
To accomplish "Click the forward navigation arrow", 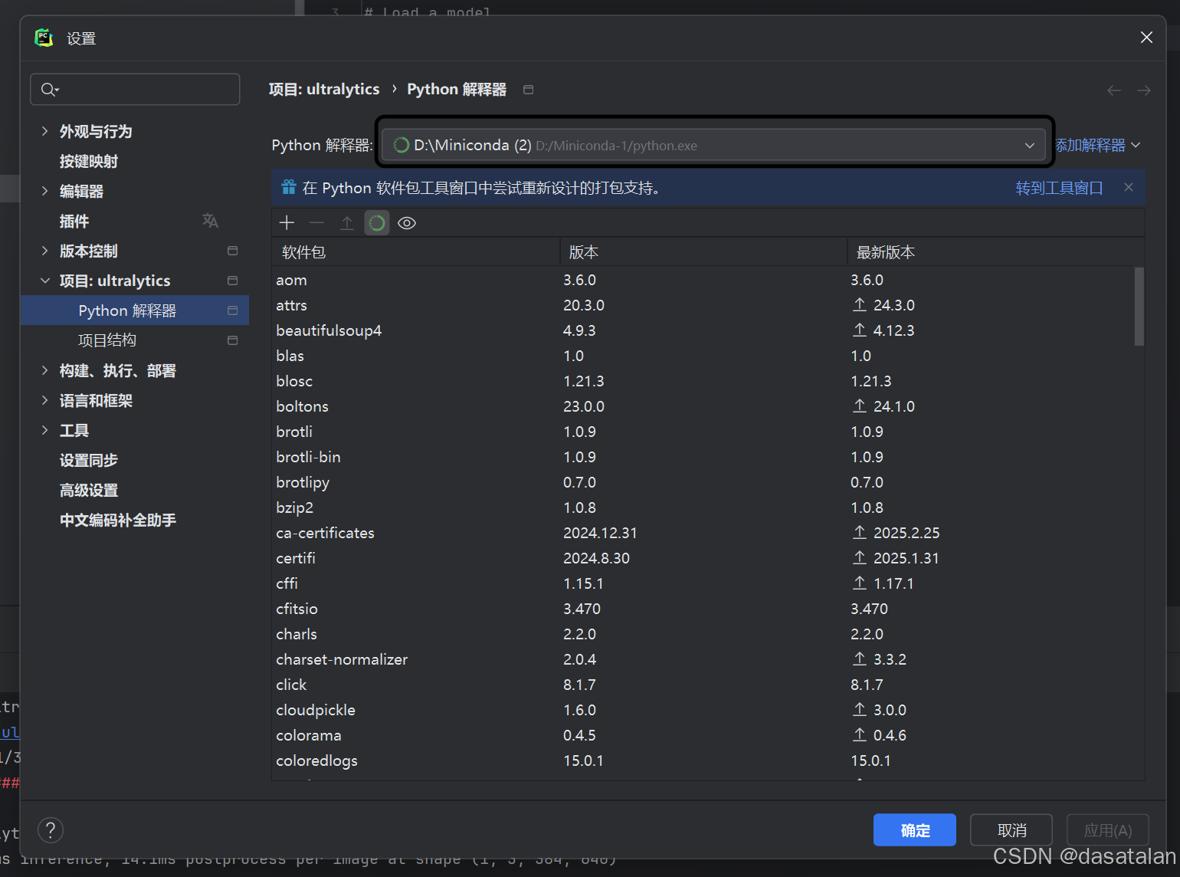I will pyautogui.click(x=1144, y=90).
